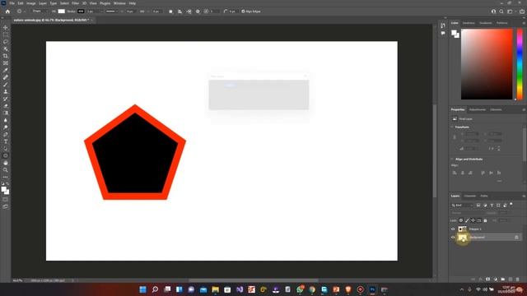Click the canvas vertical scrollbar
This screenshot has width=527, height=296.
[435, 151]
